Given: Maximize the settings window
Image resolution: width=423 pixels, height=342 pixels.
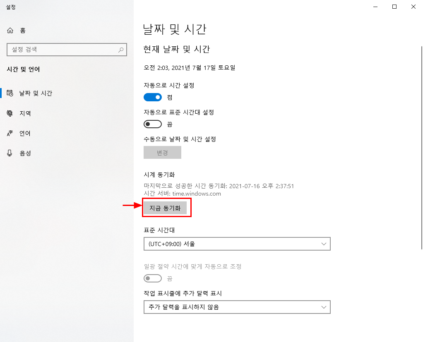Looking at the screenshot, I should pos(394,7).
